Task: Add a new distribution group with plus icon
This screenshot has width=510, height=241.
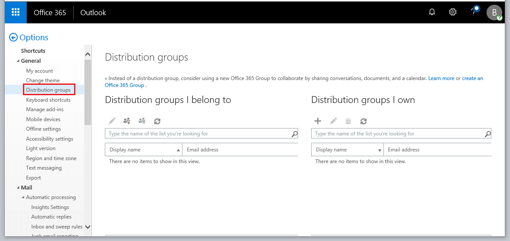Action: [318, 122]
